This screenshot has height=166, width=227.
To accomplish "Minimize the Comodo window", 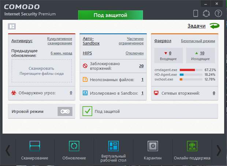I will [x=205, y=4].
